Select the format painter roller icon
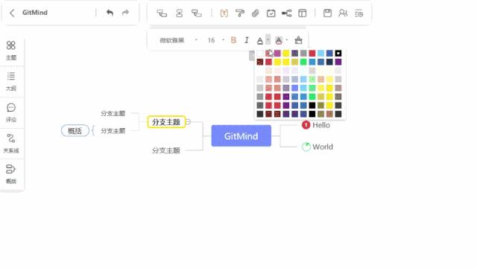The width and height of the screenshot is (477, 268). pyautogui.click(x=240, y=13)
